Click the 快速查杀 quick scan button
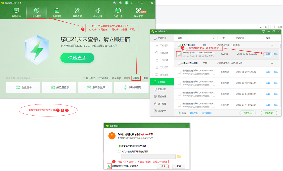This screenshot has width=283, height=171. point(77,58)
